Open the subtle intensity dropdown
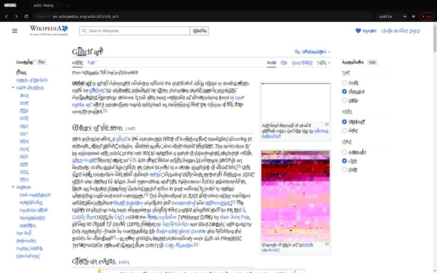The height and width of the screenshot is (273, 437). (x=391, y=16)
